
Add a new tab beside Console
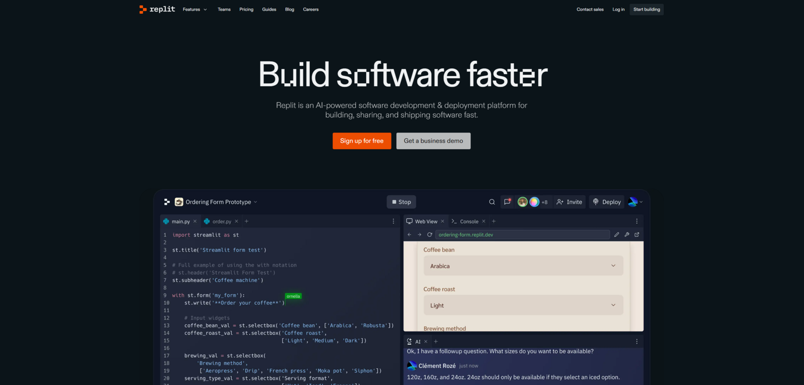click(494, 221)
